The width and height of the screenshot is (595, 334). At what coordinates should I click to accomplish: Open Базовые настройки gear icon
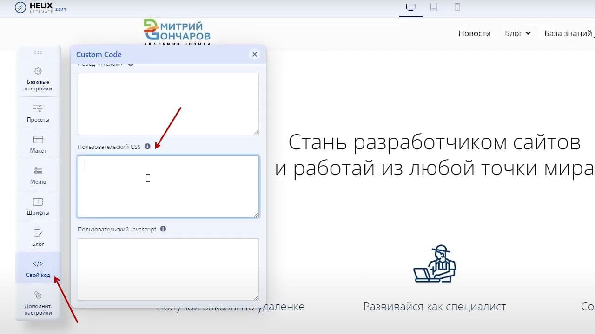point(38,71)
